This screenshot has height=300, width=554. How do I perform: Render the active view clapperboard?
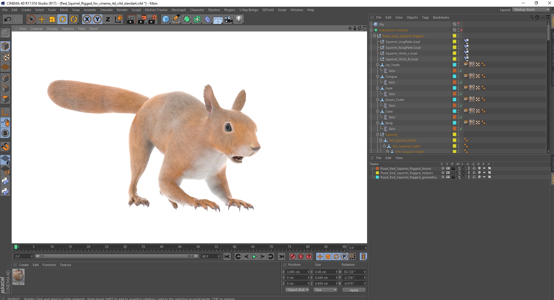(x=131, y=19)
